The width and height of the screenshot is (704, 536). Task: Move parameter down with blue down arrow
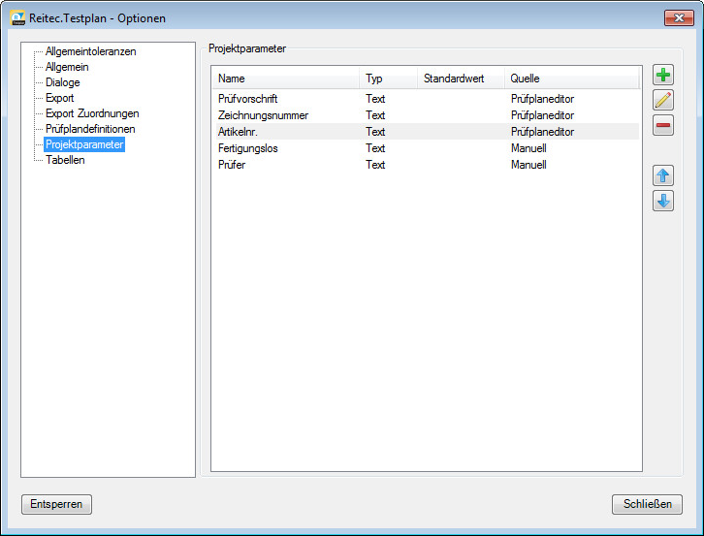663,201
